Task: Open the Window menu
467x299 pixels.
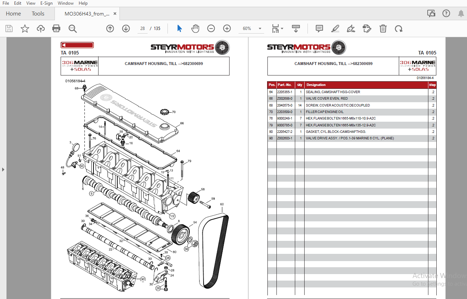Action: point(66,3)
